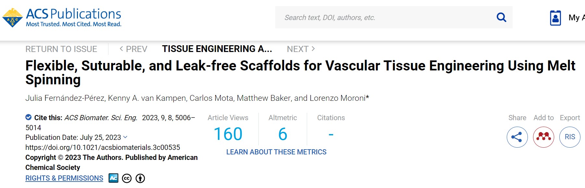Click the blue Cite this checkmark icon
This screenshot has height=188, width=585.
(29, 117)
